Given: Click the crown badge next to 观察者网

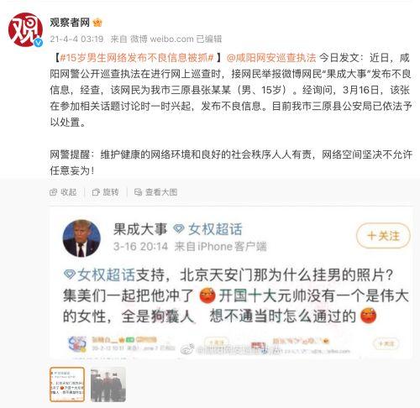Looking at the screenshot, I should pos(97,23).
